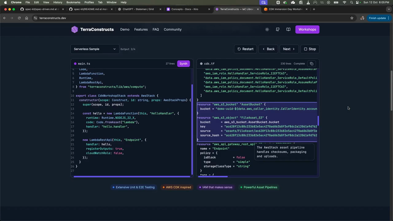The height and width of the screenshot is (221, 393).
Task: Bookmark this page with the star icon
Action: [352, 18]
